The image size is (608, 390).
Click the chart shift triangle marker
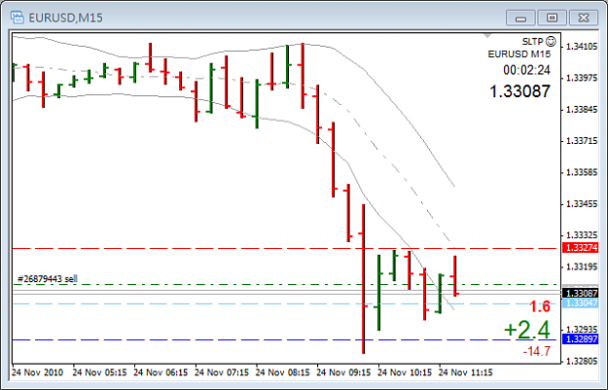(x=487, y=36)
